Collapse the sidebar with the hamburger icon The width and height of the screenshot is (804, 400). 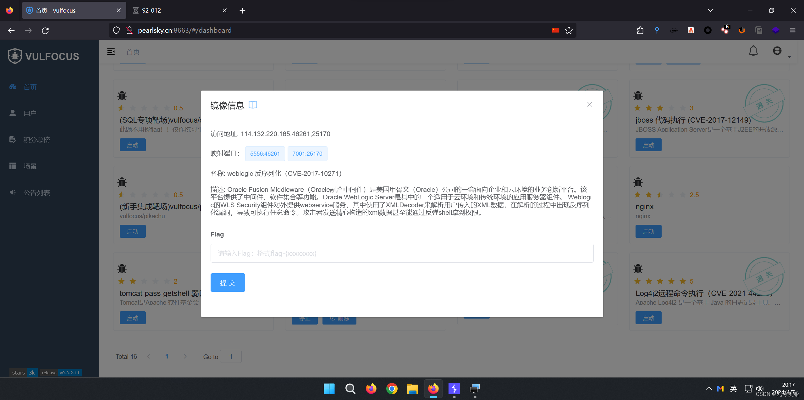tap(111, 52)
